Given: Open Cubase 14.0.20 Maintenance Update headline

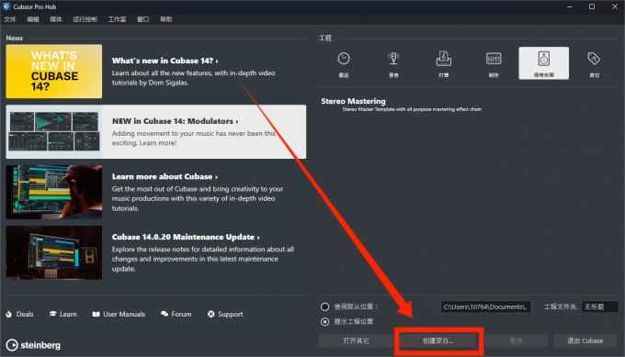Looking at the screenshot, I should (x=186, y=237).
